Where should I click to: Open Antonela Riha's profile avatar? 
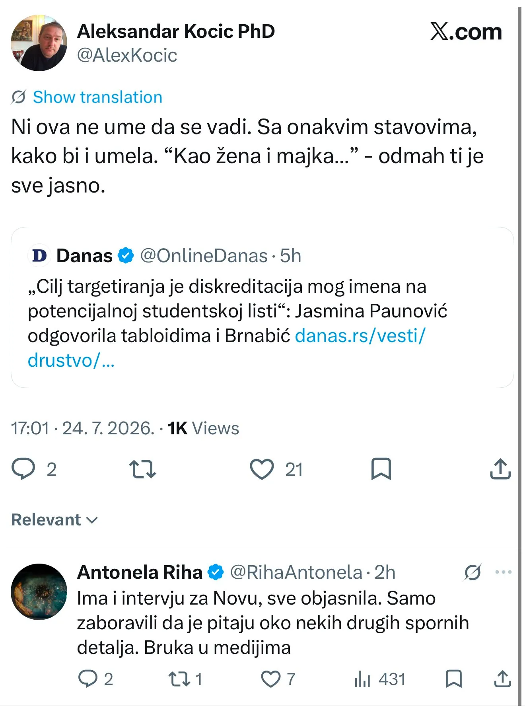(x=39, y=591)
